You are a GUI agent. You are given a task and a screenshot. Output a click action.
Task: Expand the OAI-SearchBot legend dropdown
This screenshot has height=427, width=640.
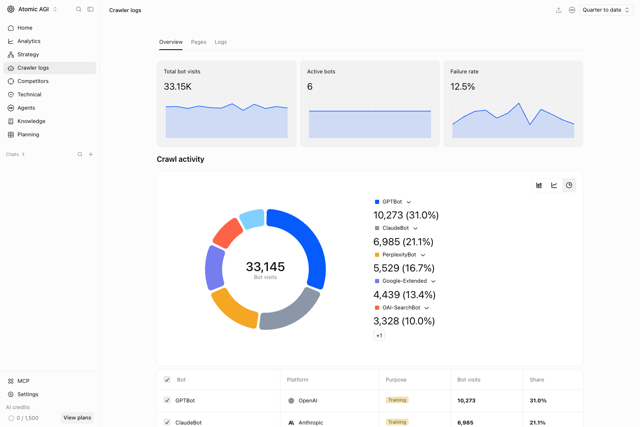click(x=427, y=308)
